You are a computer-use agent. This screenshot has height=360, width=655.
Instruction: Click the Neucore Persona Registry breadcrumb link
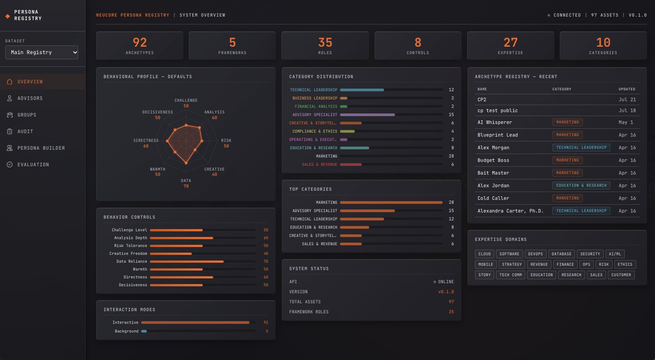click(x=132, y=15)
